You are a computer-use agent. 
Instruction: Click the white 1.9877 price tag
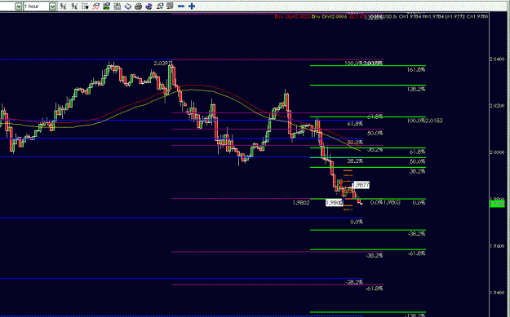coord(361,185)
